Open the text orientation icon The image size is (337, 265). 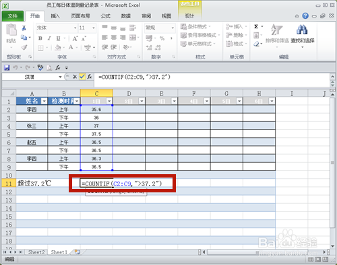(126, 47)
